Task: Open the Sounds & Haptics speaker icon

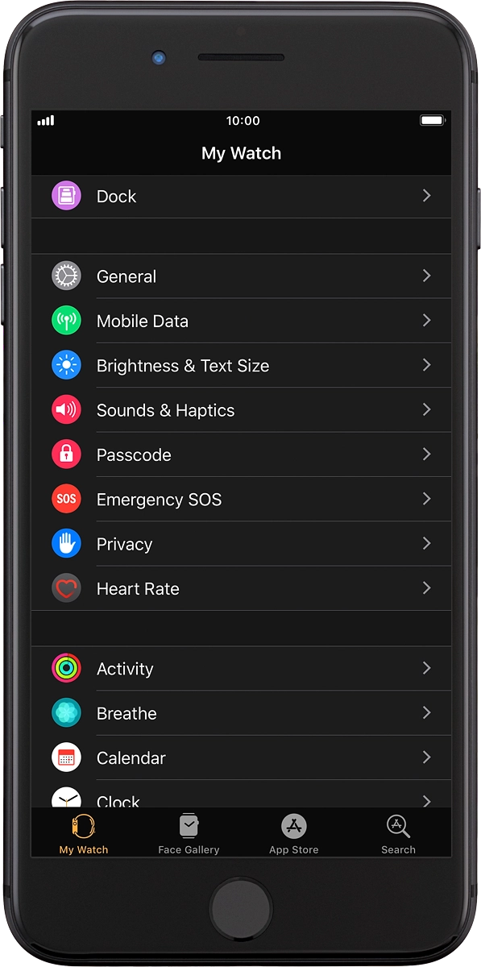Action: (66, 409)
